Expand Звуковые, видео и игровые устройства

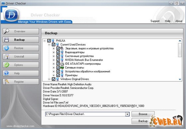point(53,48)
